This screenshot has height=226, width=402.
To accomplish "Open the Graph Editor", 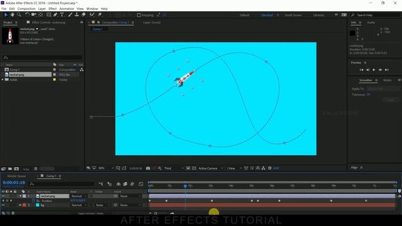I will pyautogui.click(x=141, y=184).
